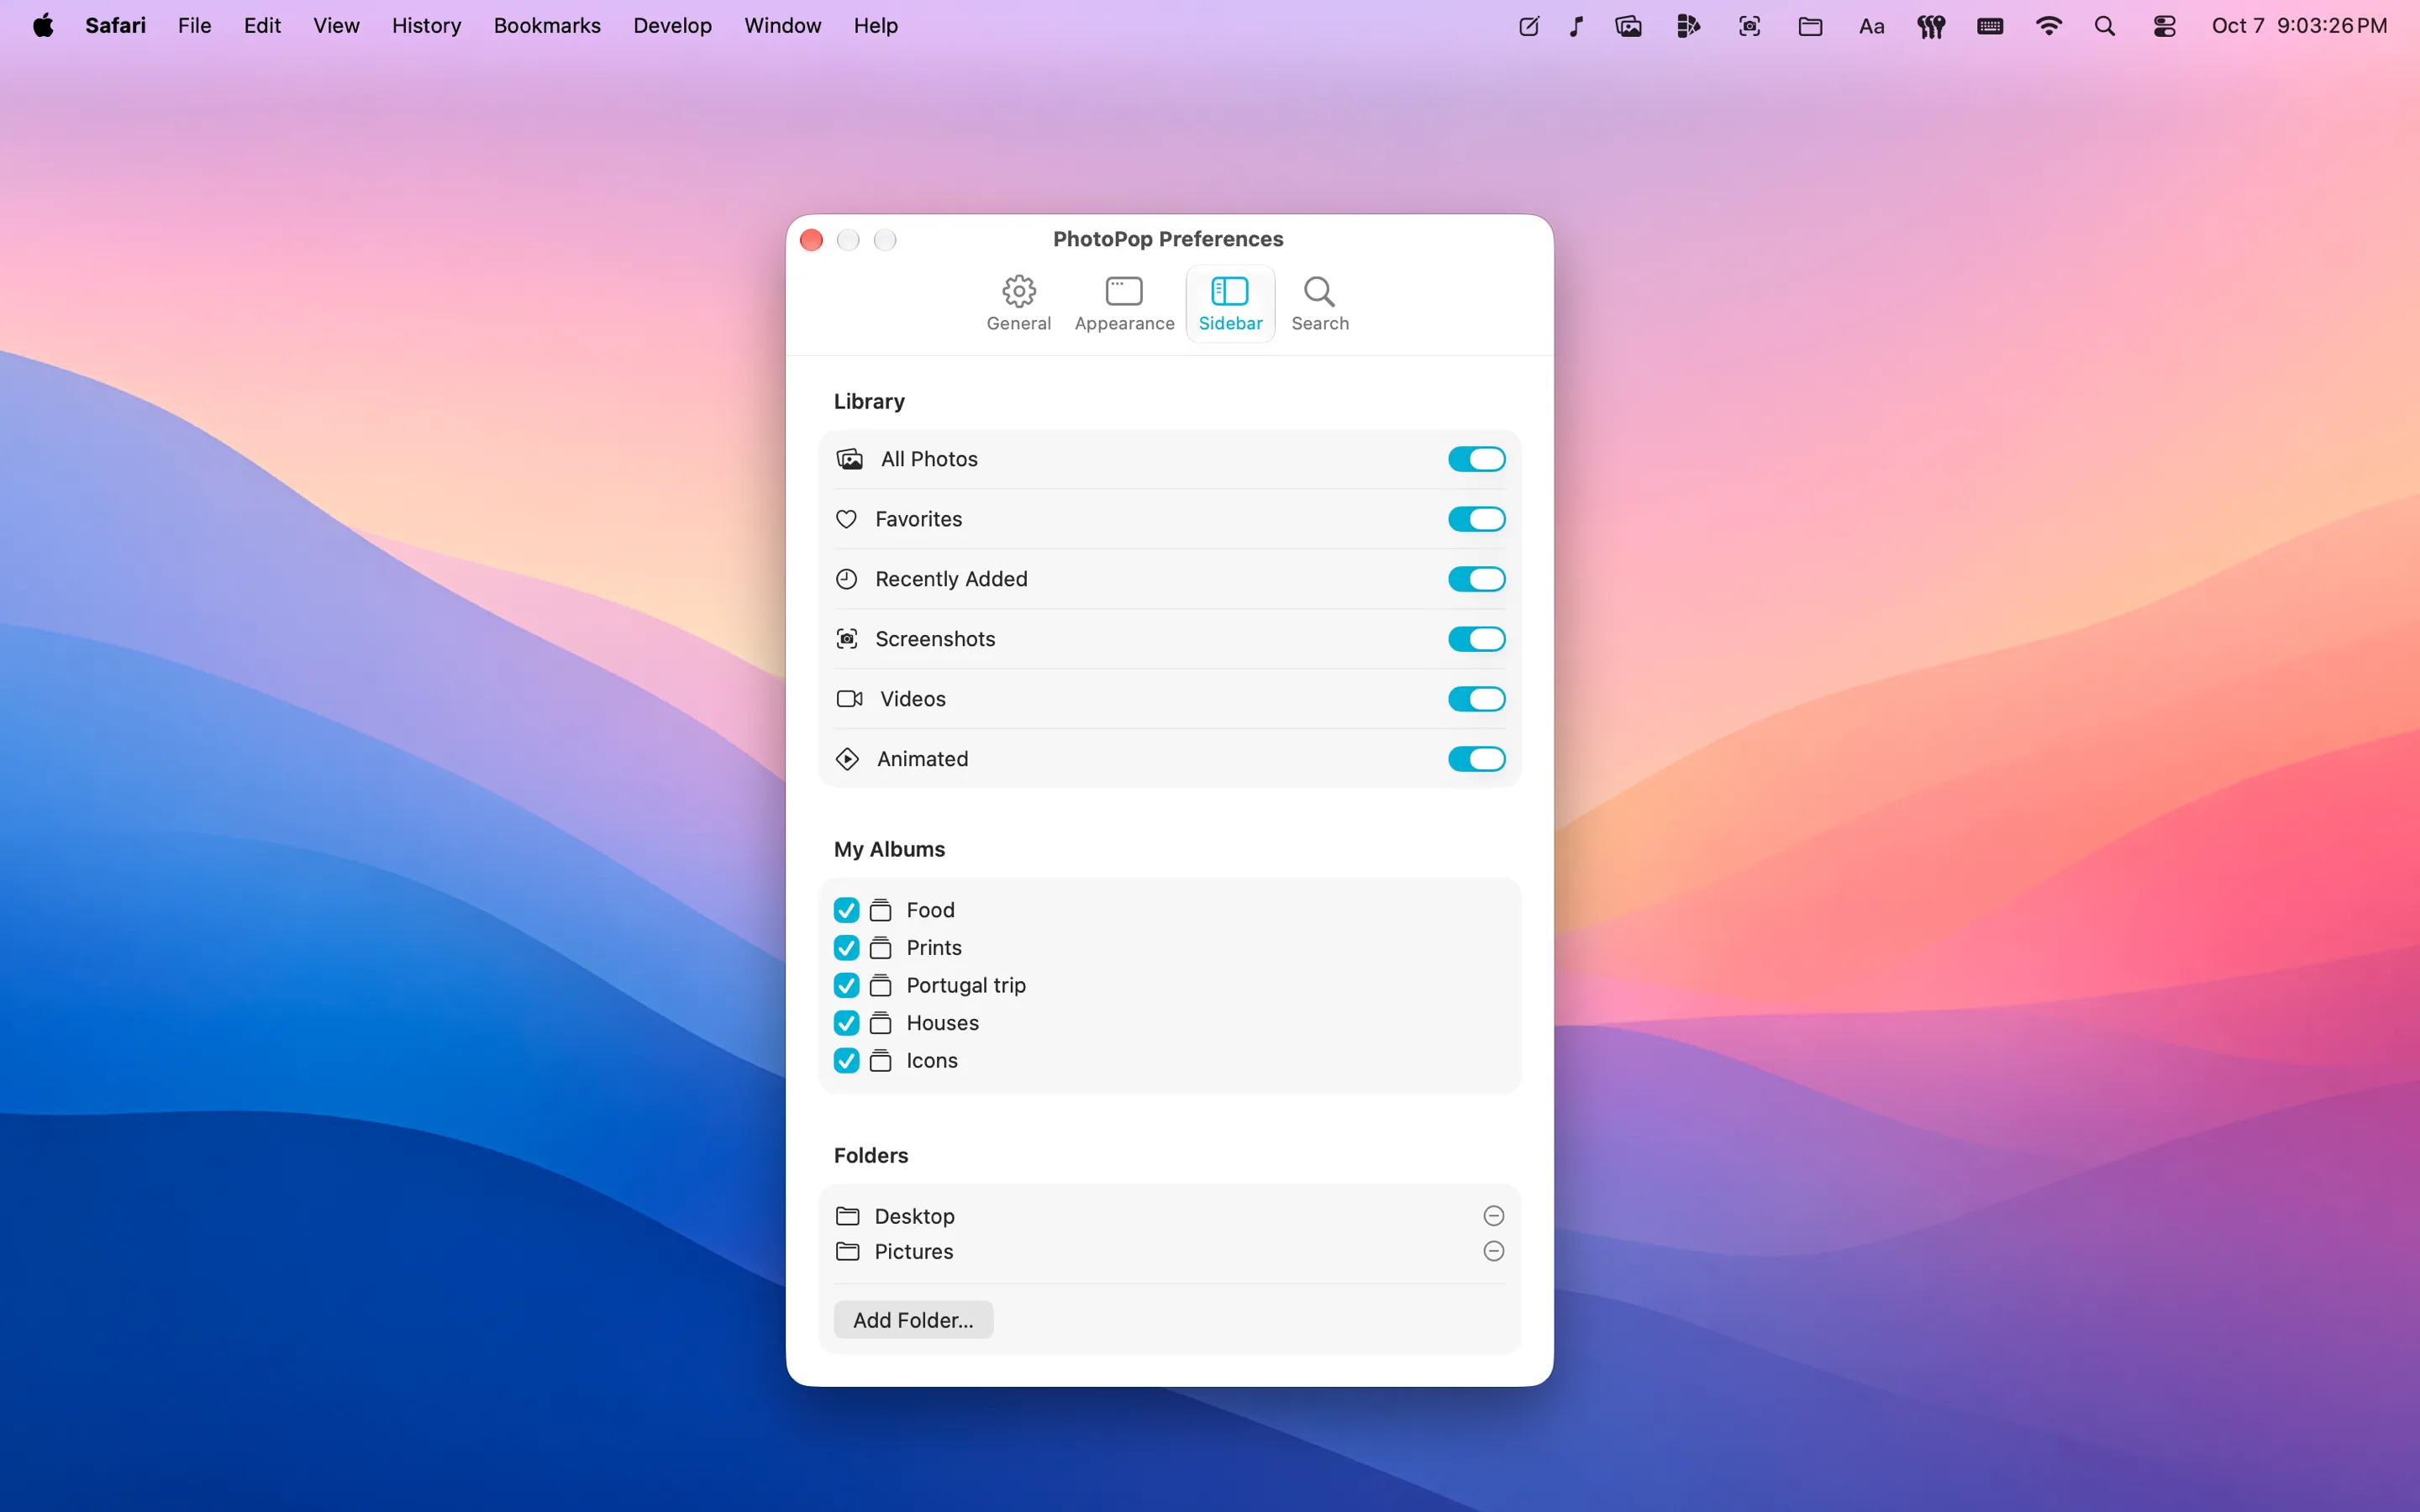Uncheck the Prints album
Screen dimensions: 2420x1512
click(x=846, y=948)
